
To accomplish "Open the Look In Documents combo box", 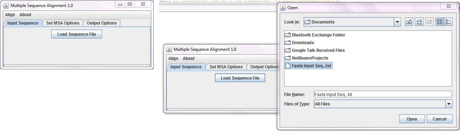I will 352,22.
